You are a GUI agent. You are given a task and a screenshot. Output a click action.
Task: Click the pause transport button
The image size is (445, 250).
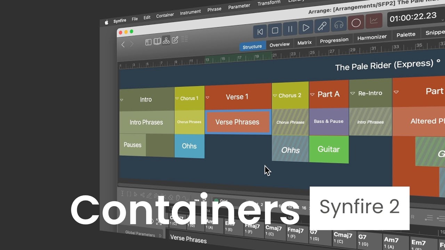tap(290, 29)
